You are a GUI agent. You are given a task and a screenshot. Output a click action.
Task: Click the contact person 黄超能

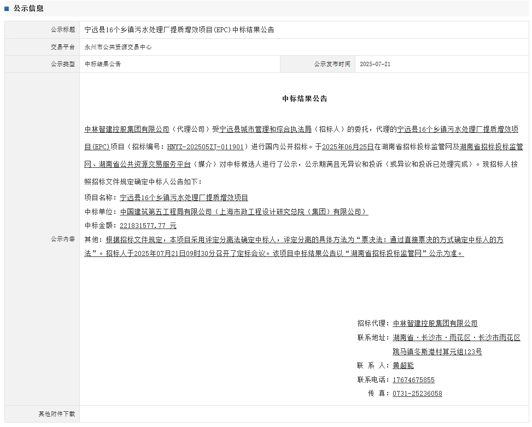(x=403, y=365)
